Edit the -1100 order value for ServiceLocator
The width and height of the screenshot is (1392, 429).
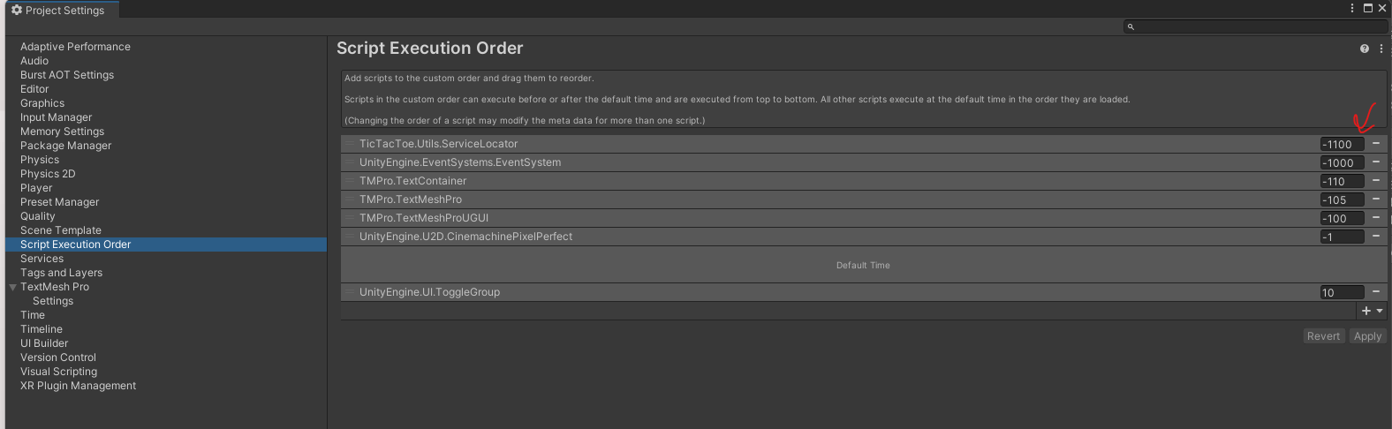[x=1341, y=144]
